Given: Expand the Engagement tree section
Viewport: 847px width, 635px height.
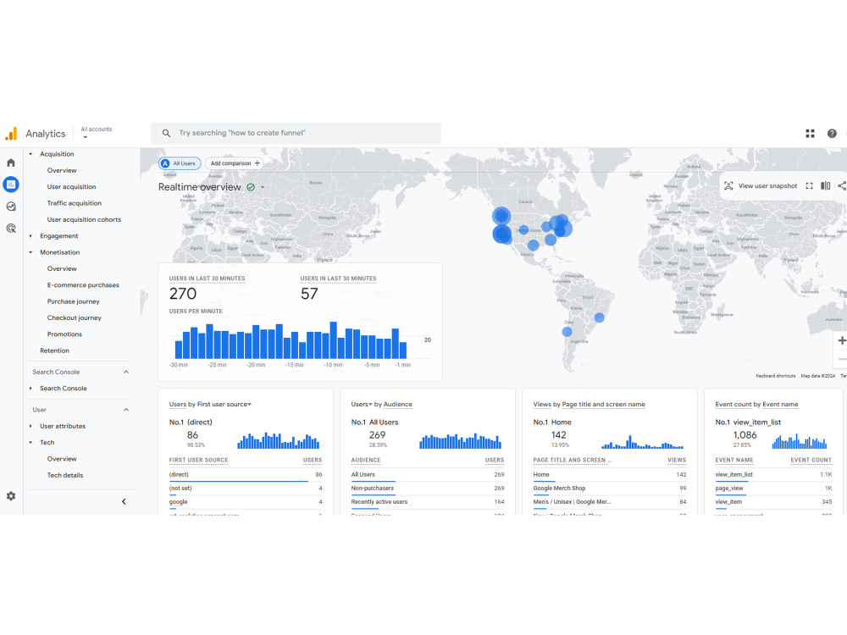Looking at the screenshot, I should coord(30,236).
